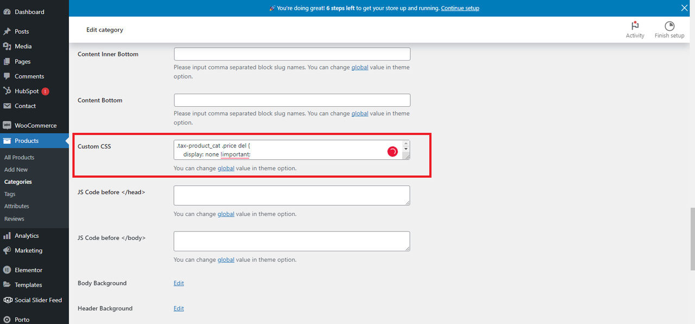
Task: Click Edit link for Body Background
Action: (179, 283)
